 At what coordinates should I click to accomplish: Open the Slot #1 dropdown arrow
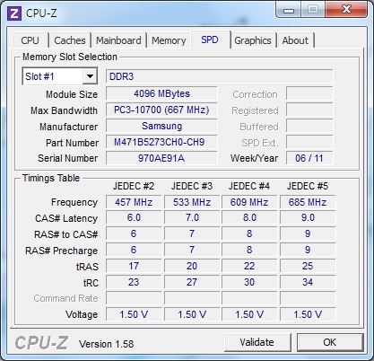pos(90,76)
